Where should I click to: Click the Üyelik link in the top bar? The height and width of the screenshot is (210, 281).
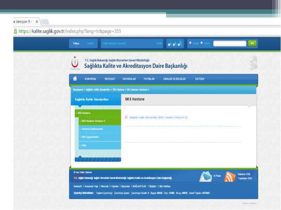(x=159, y=43)
